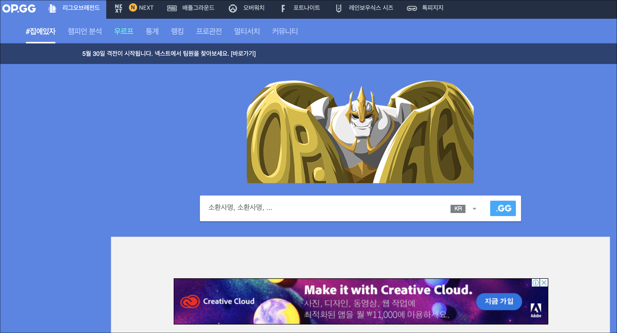
Task: Click the ad info icon
Action: click(x=536, y=283)
